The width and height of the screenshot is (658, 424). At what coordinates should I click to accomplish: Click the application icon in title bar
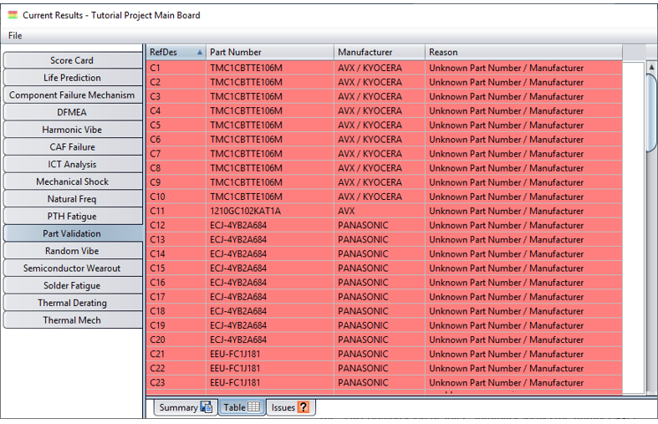(13, 15)
